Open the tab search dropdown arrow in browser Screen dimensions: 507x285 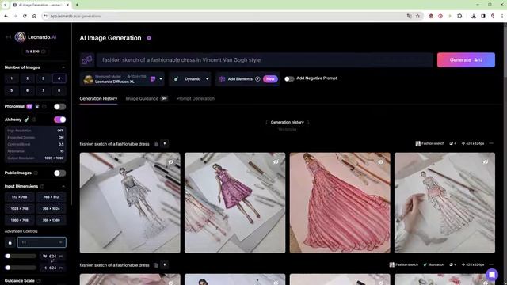[x=6, y=5]
